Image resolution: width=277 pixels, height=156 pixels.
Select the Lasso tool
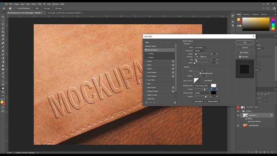(x=3, y=24)
